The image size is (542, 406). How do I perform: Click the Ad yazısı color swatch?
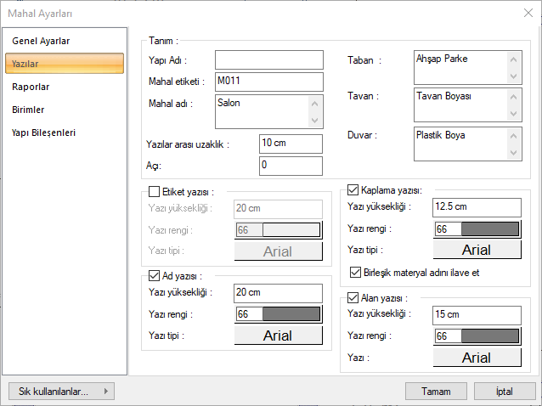(279, 314)
